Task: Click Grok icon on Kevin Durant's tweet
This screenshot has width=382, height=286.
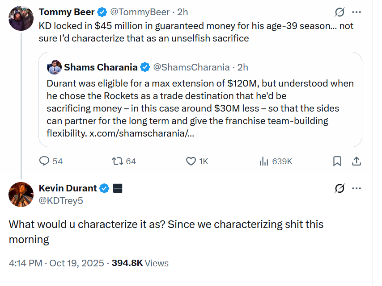Action: pyautogui.click(x=340, y=189)
